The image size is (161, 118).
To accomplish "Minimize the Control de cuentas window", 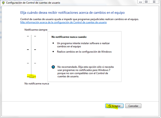I will click(140, 2).
